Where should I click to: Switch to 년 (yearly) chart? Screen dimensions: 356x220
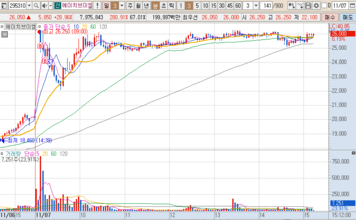pyautogui.click(x=146, y=6)
